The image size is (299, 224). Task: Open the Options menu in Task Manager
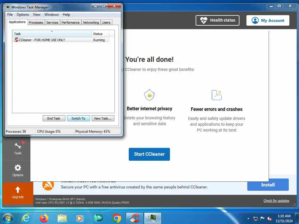click(23, 15)
